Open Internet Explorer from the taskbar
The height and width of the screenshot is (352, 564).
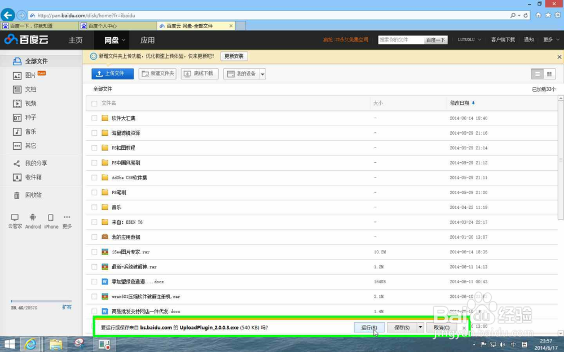30,345
